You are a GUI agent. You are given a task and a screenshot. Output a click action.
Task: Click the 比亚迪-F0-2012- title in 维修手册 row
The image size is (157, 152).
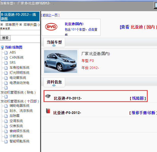point(67,113)
